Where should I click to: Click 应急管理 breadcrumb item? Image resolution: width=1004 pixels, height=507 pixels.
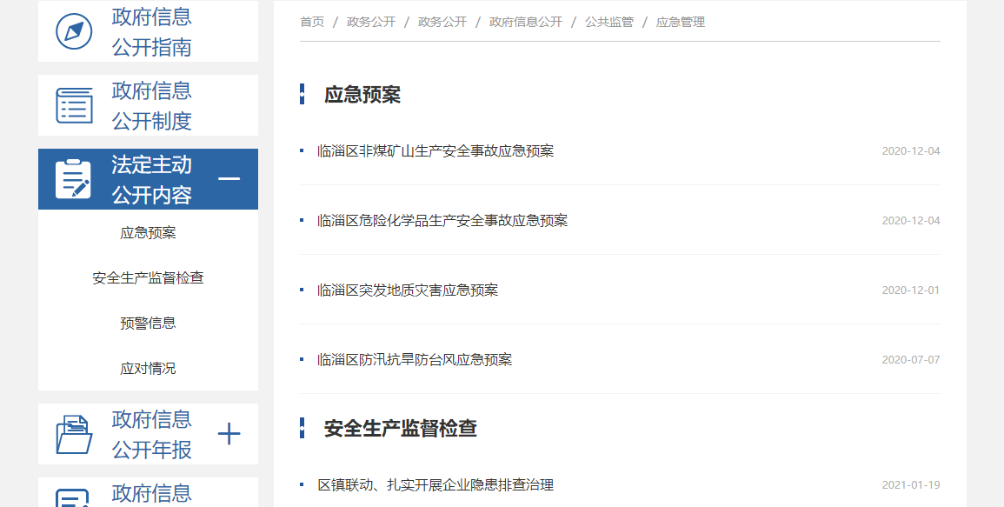pyautogui.click(x=681, y=22)
